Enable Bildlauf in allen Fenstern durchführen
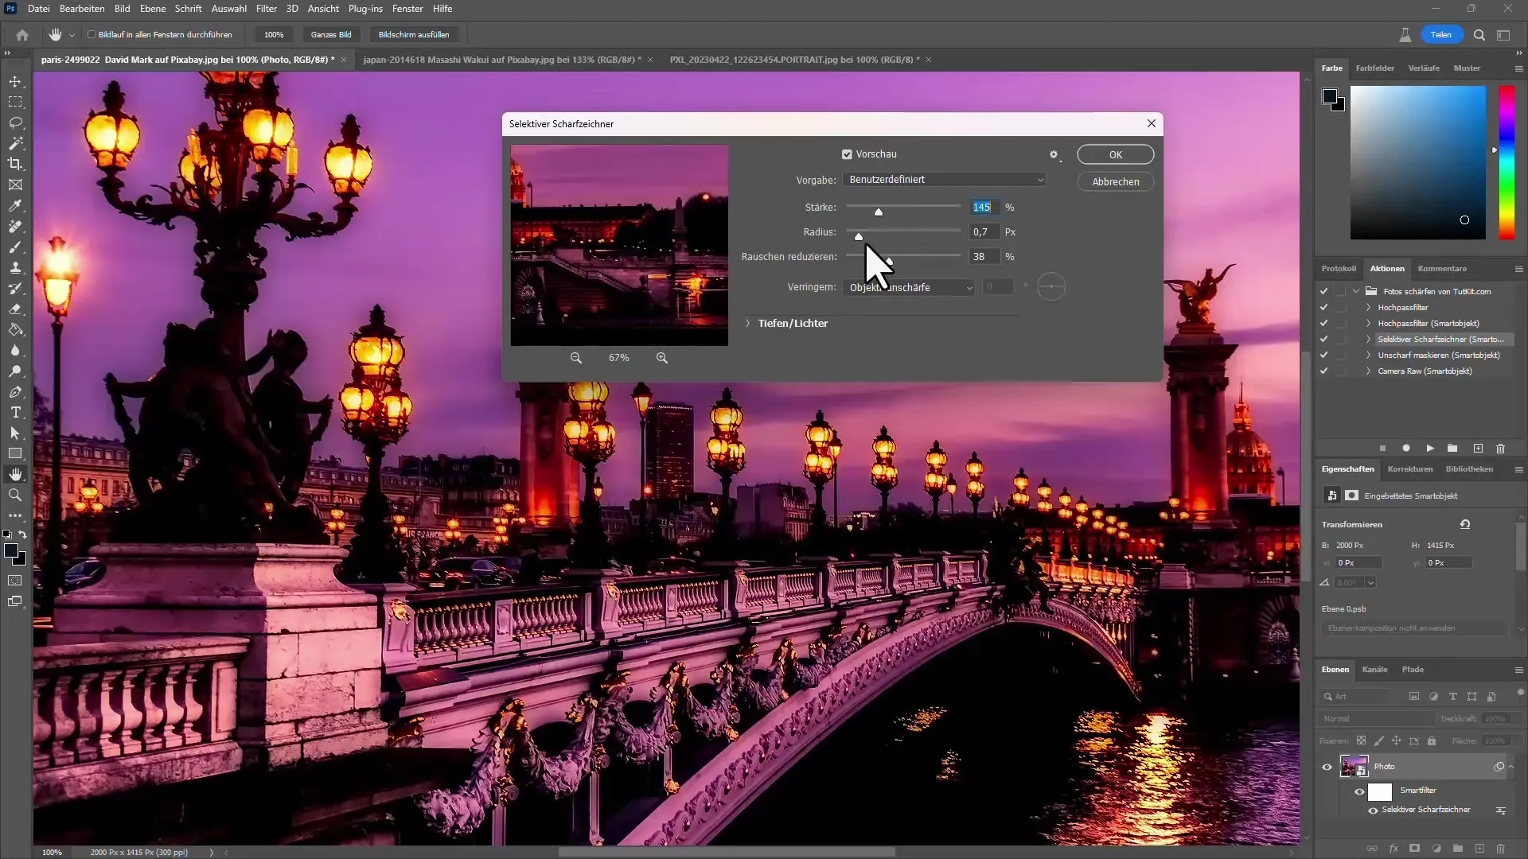Screen dimensions: 1528x859 point(92,35)
